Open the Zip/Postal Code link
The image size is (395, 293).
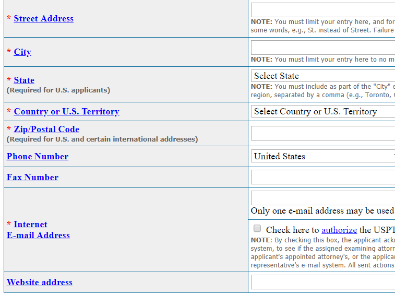click(46, 130)
